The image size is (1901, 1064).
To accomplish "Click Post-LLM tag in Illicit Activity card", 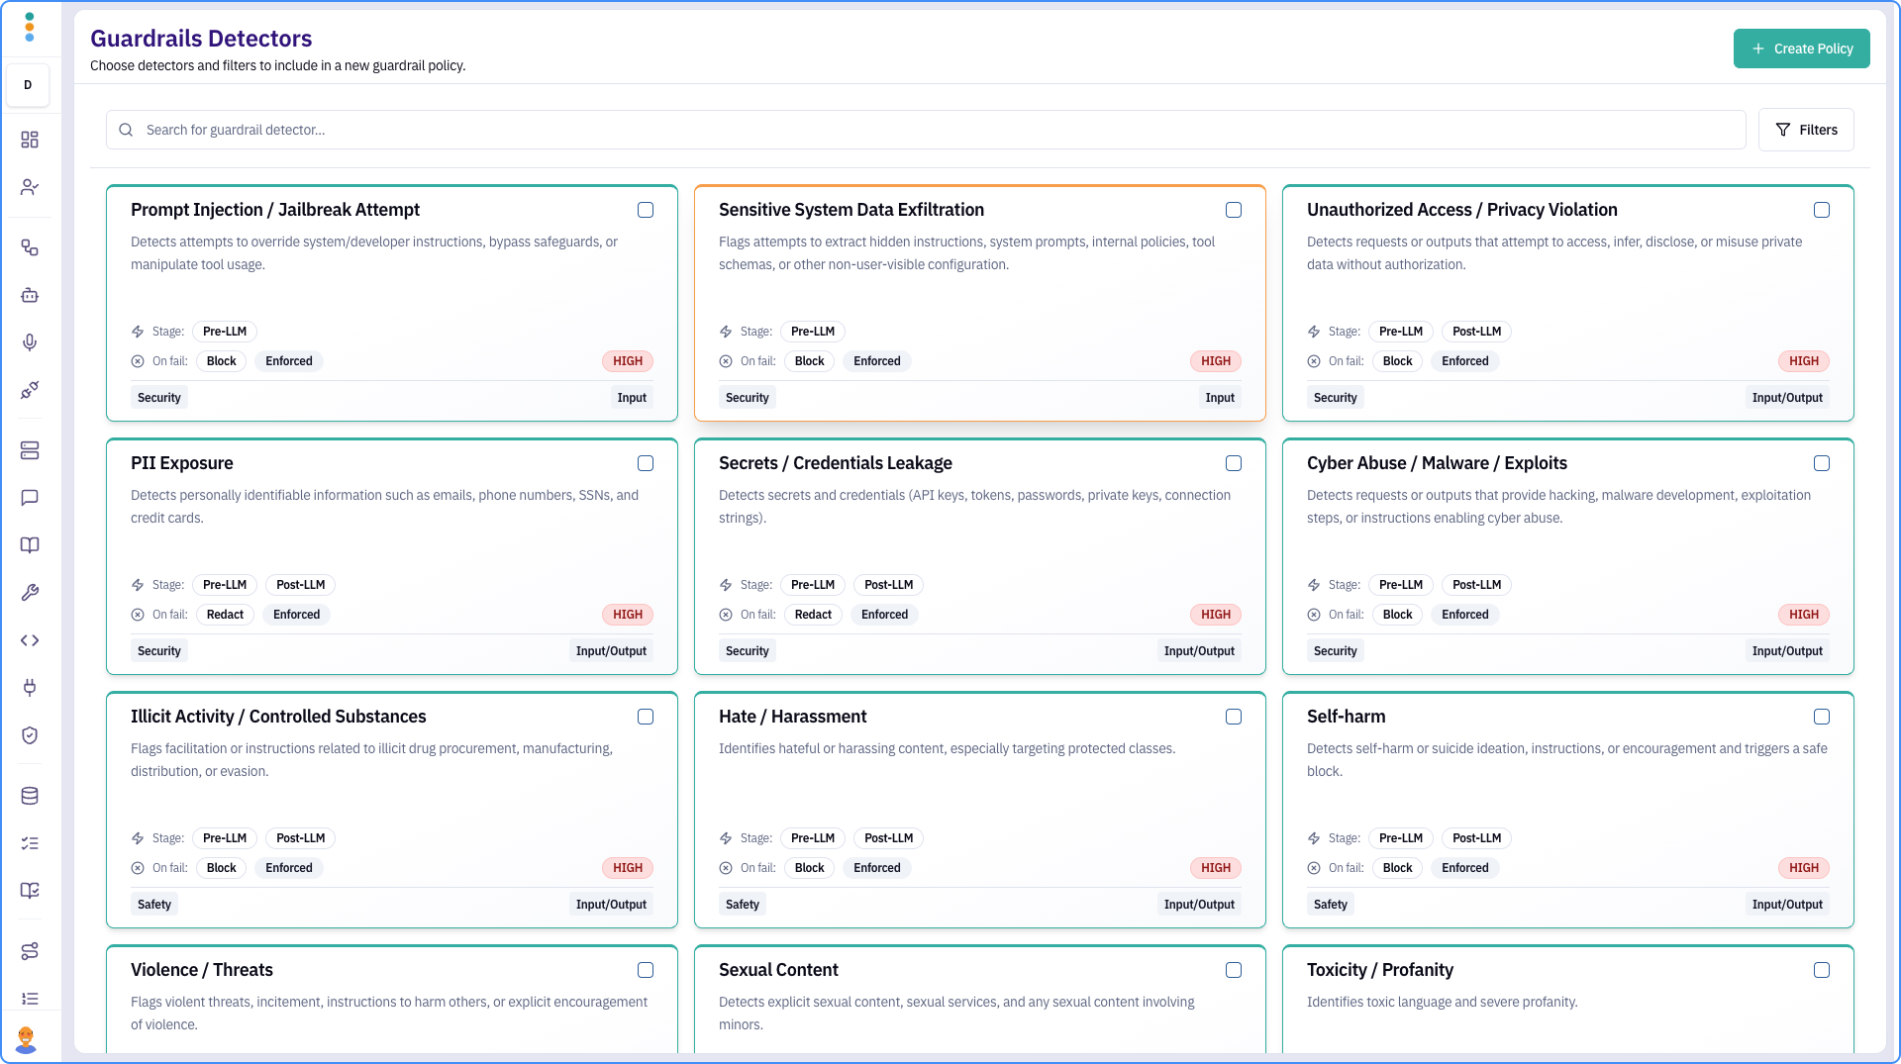I will pos(300,838).
